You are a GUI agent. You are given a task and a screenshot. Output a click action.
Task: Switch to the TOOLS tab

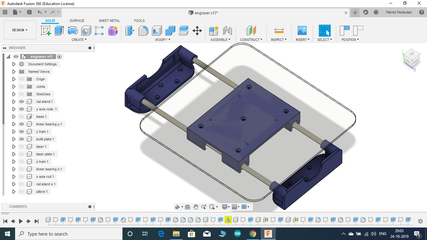pyautogui.click(x=139, y=21)
